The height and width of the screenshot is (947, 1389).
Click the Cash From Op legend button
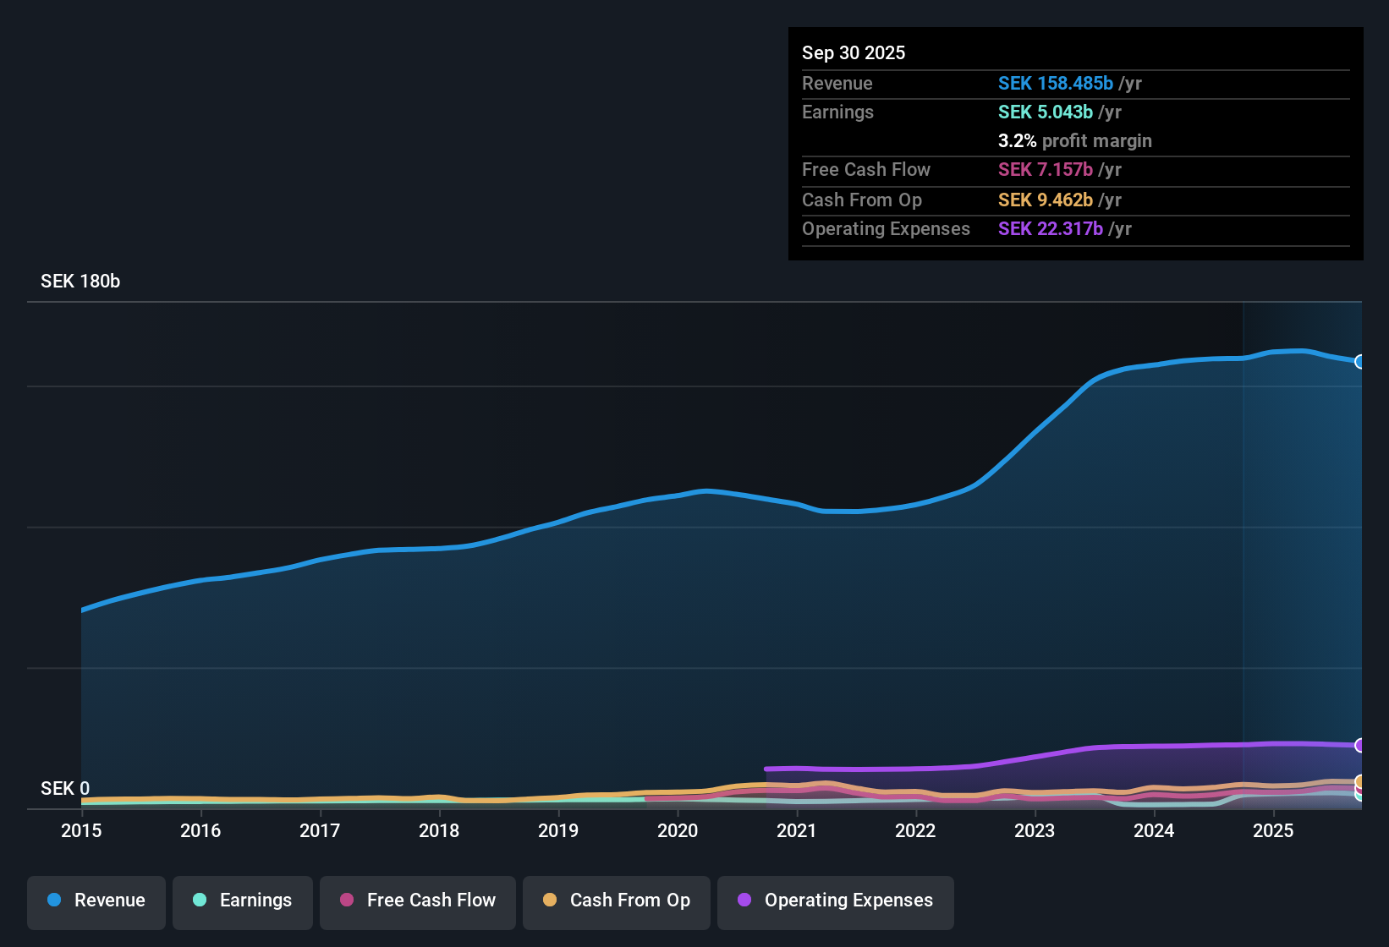[x=616, y=902]
